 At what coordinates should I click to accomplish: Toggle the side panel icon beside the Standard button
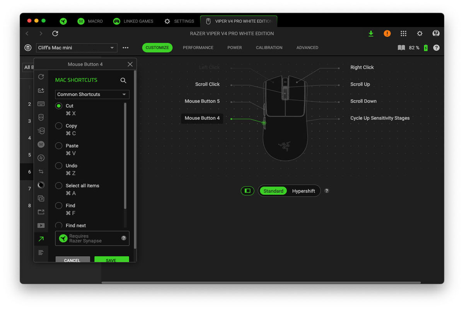coord(247,191)
